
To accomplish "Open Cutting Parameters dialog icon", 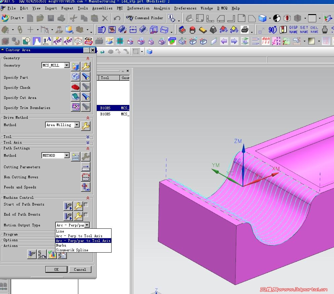I will (86, 167).
